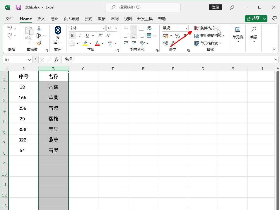Viewport: 280px width, 210px height.
Task: Click the Wrap Text icon
Action: click(x=149, y=28)
